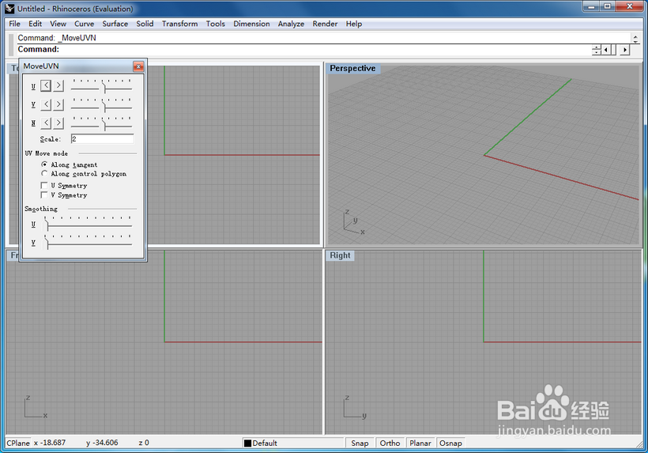Open the Curve menu

pos(84,24)
